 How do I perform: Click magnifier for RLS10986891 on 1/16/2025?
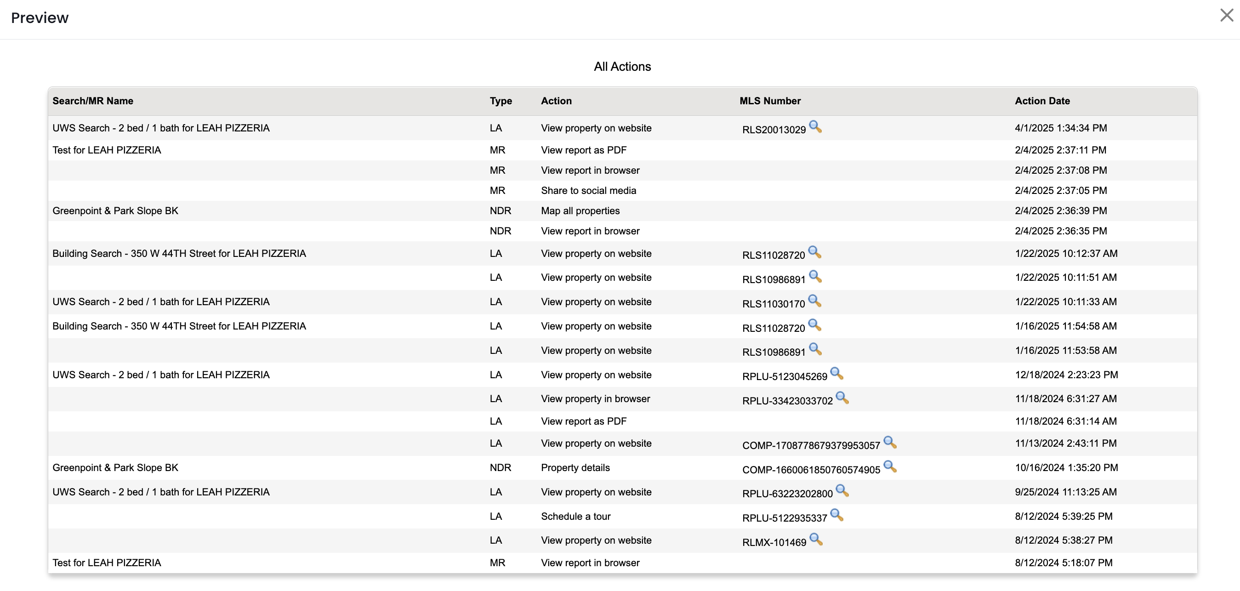point(815,349)
